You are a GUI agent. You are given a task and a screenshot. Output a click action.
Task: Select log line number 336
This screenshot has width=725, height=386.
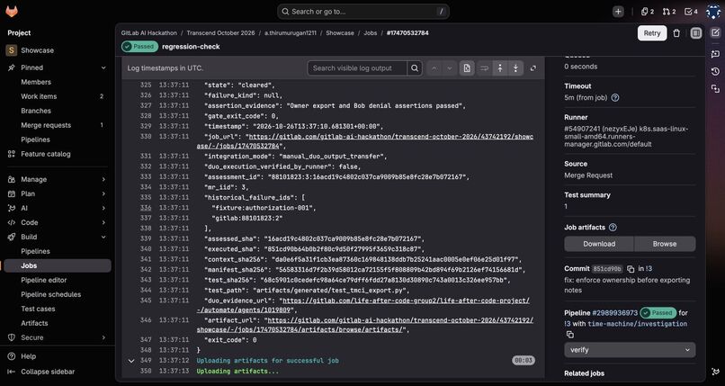coord(146,208)
